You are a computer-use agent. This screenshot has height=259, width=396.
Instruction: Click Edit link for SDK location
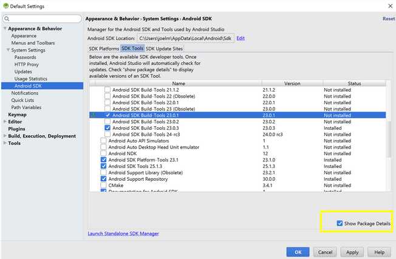[241, 38]
